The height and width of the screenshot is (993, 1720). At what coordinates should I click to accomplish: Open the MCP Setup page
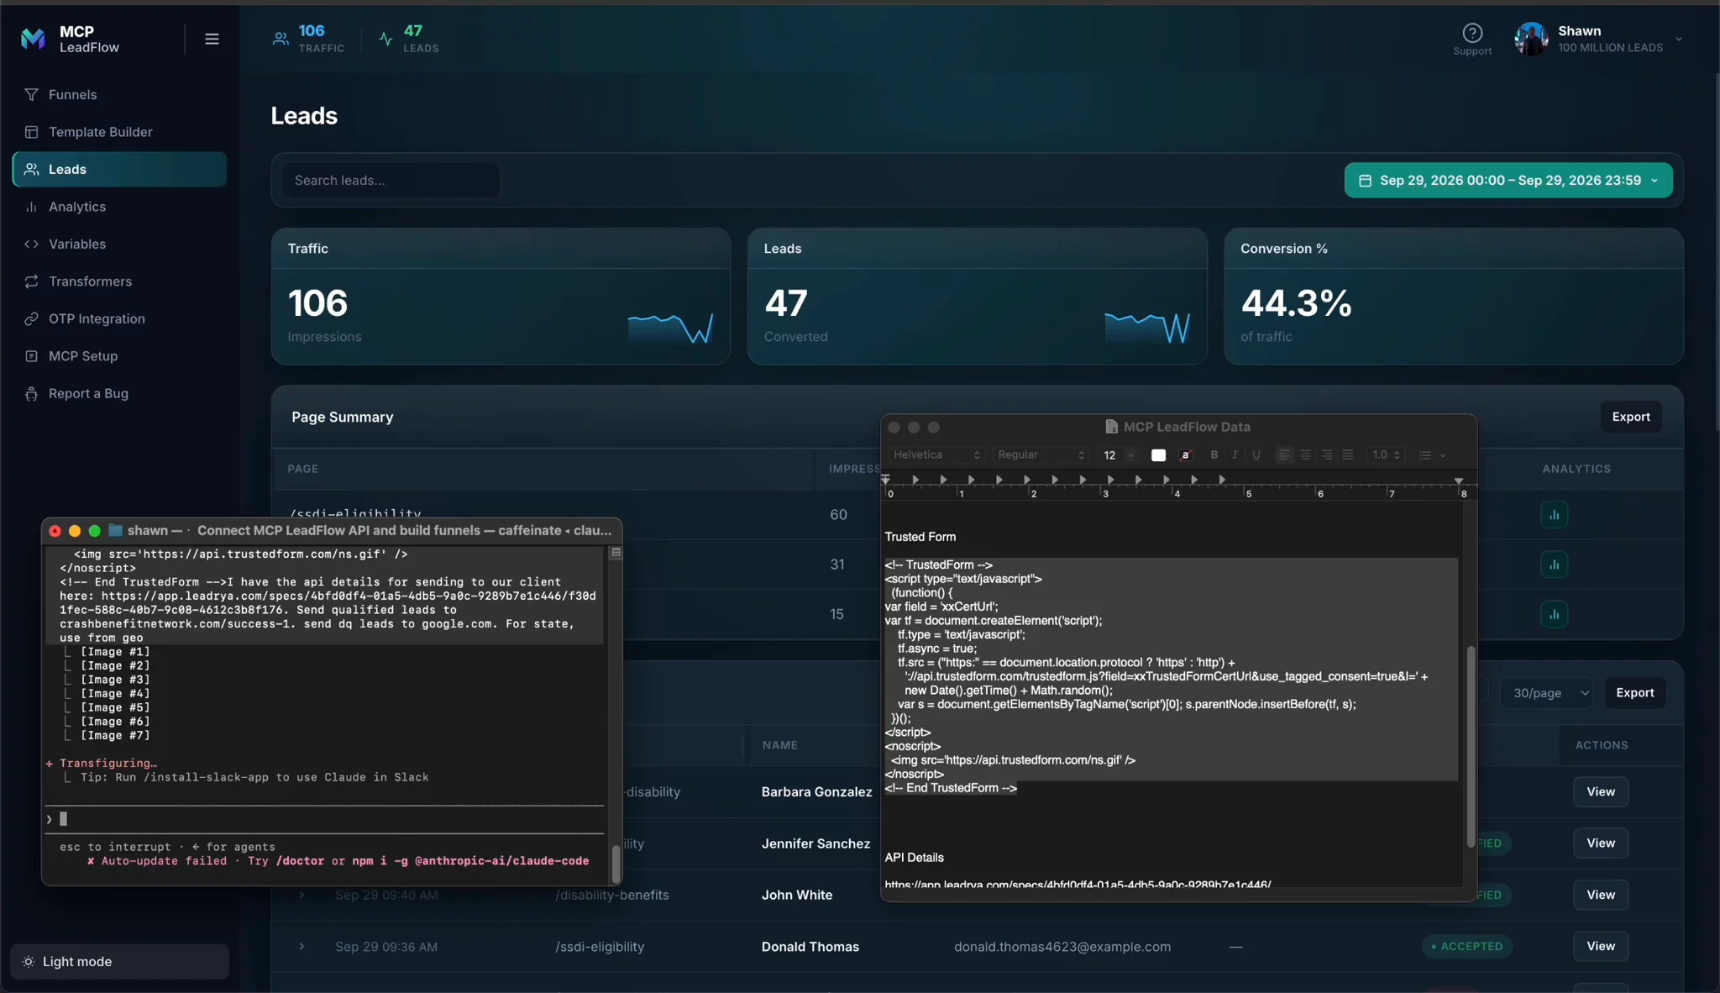[x=119, y=356]
